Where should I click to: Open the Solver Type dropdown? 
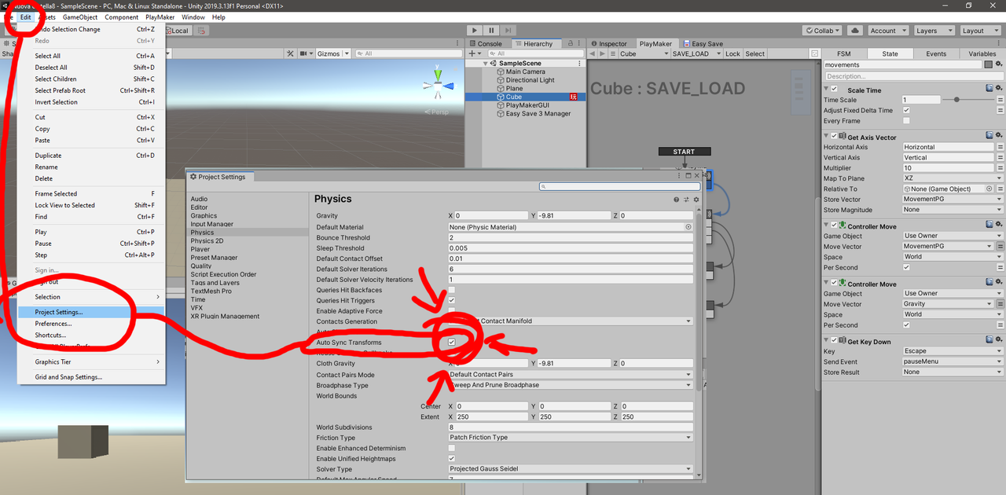[x=571, y=469]
